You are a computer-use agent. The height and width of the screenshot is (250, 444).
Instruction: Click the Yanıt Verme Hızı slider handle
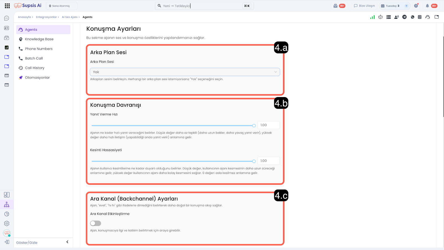pos(254,126)
